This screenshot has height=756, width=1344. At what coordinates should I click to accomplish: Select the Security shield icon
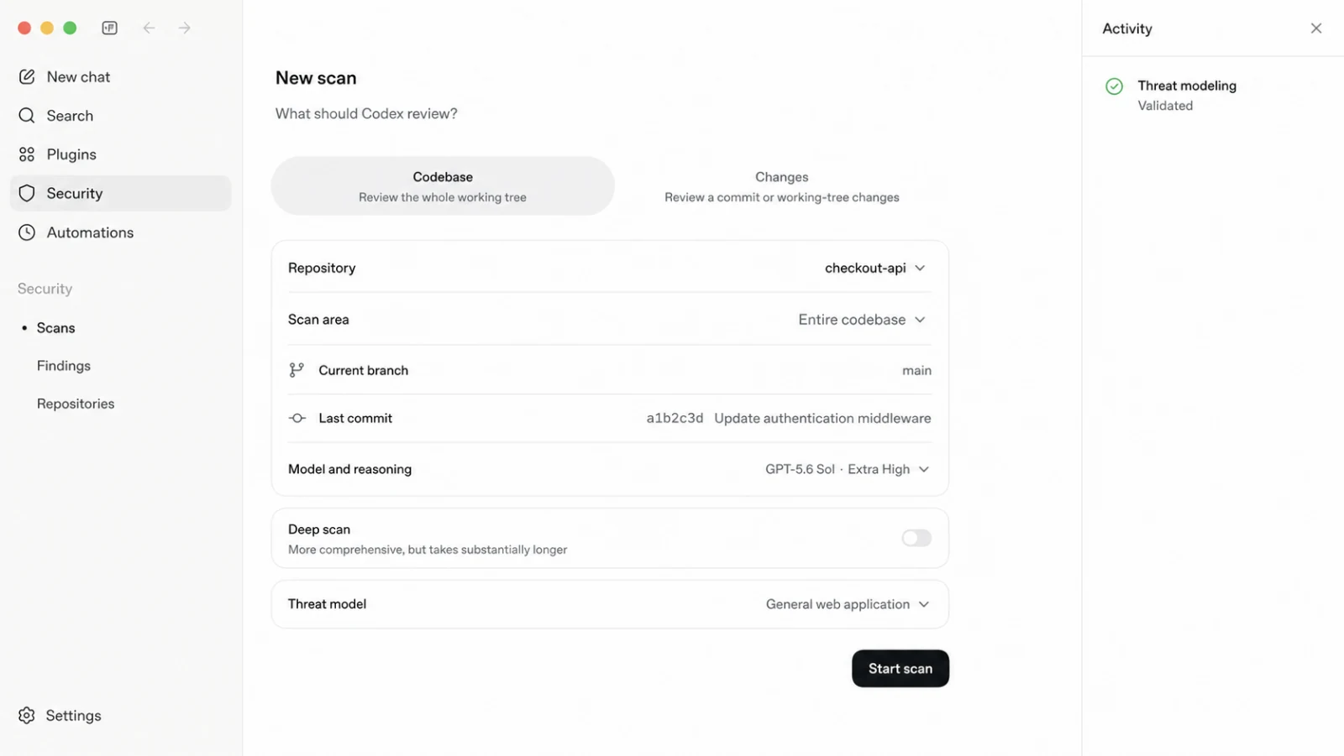point(27,193)
